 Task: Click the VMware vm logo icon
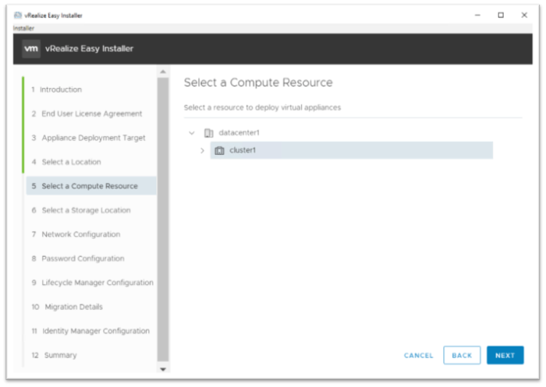tap(31, 48)
